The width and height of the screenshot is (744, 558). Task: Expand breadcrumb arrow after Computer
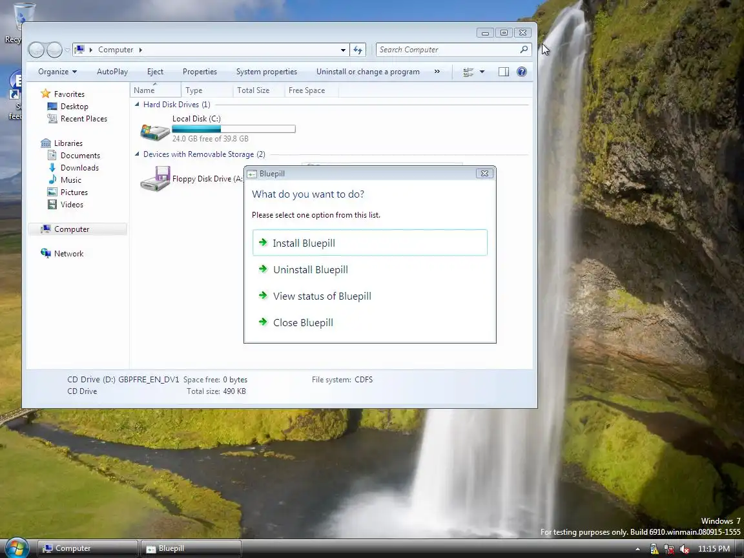coord(140,50)
